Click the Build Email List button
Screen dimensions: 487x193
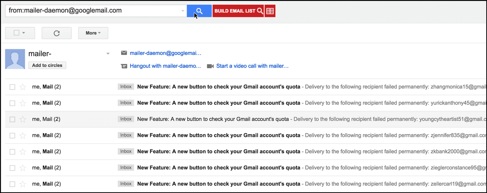coord(238,11)
